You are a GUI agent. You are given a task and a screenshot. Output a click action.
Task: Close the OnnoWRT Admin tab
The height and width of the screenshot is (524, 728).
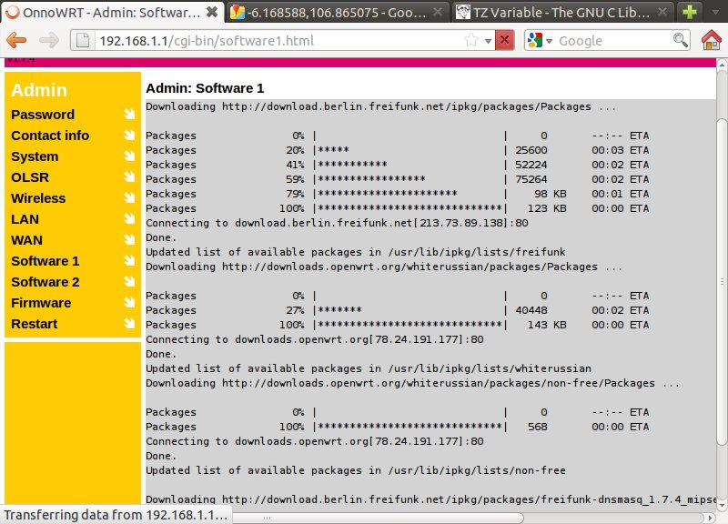coord(212,13)
